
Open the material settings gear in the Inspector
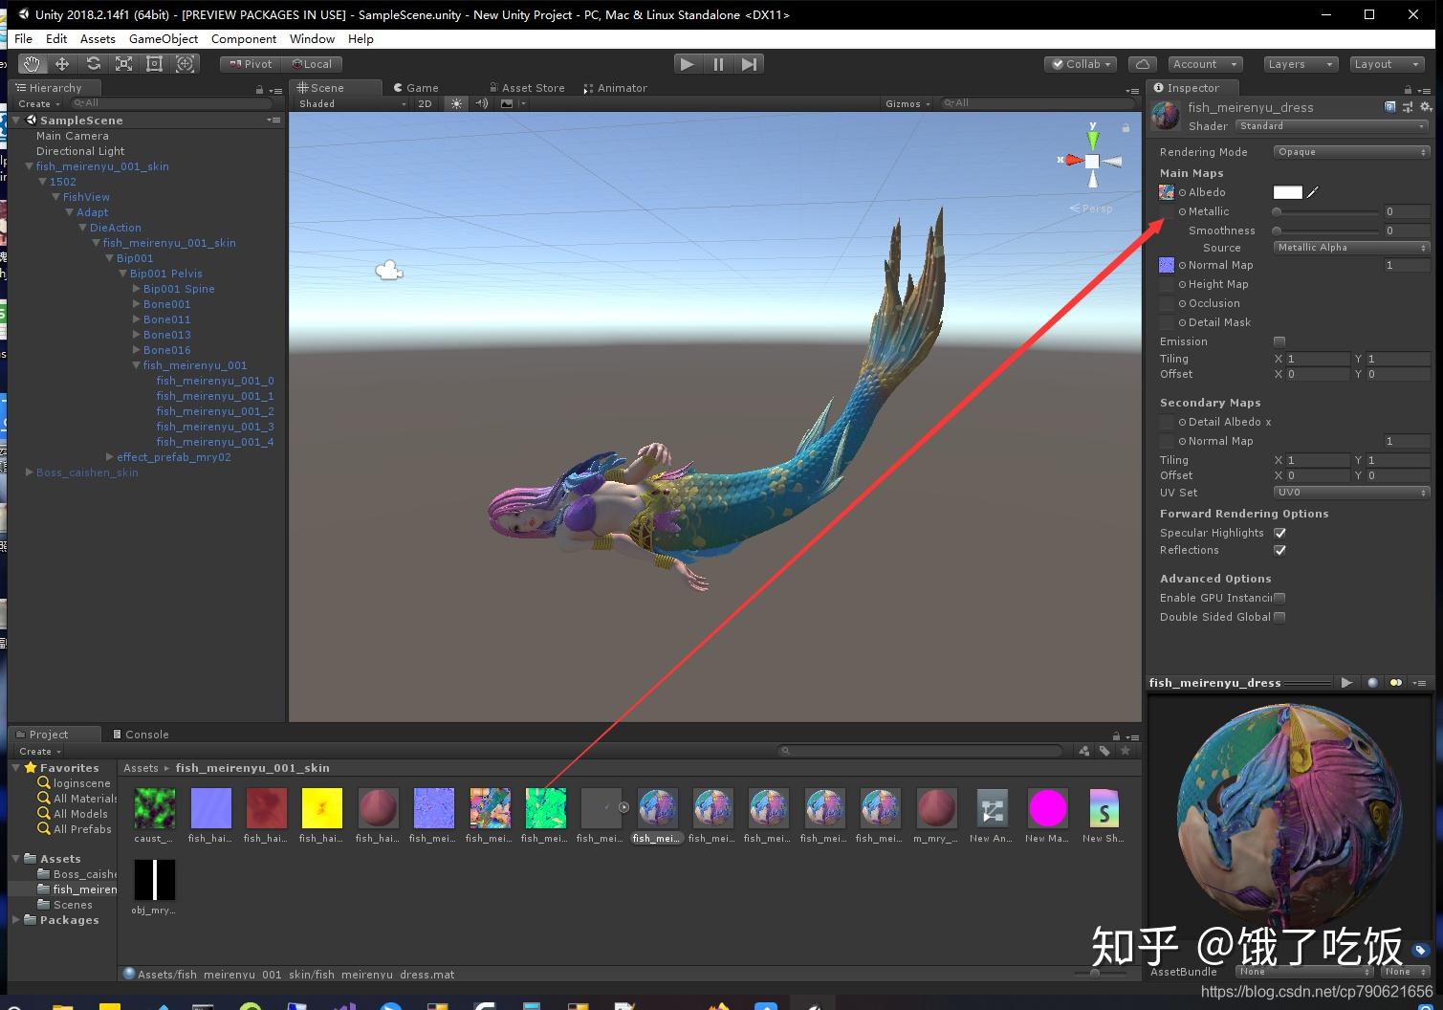(x=1426, y=107)
